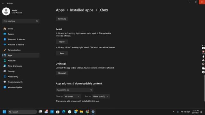Open the Get Help icon in taskbar

[x=76, y=112]
